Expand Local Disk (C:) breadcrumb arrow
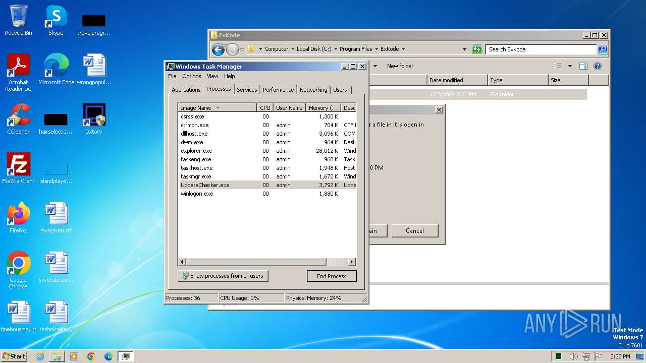Screen dimensions: 646x363 click(x=336, y=49)
